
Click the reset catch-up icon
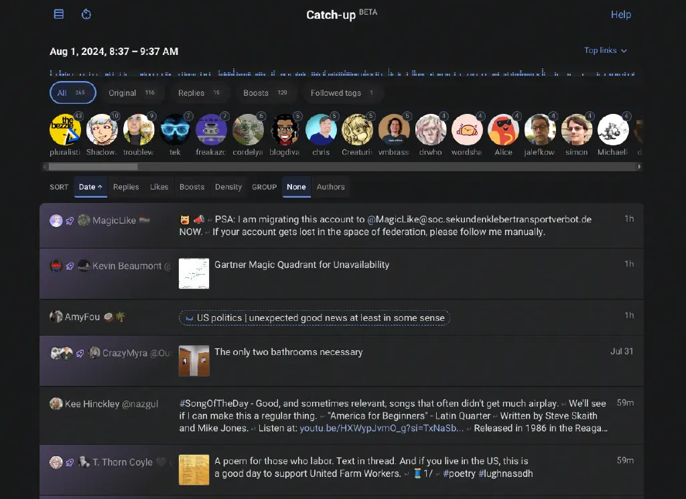pos(86,14)
